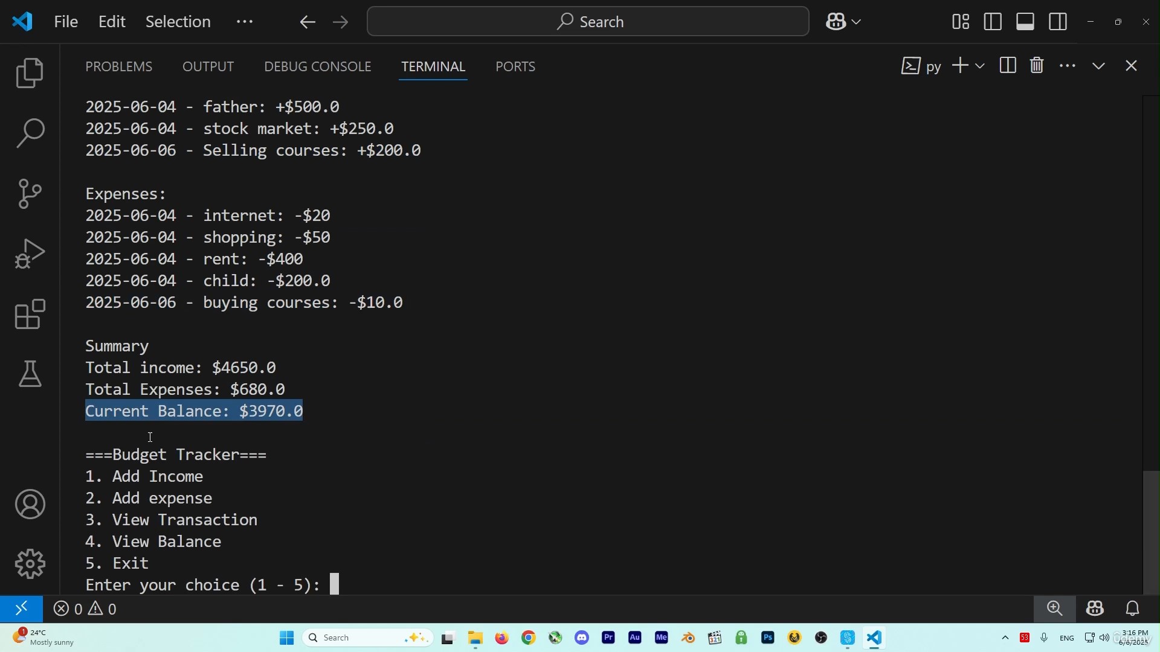Viewport: 1160px width, 652px height.
Task: Kill terminal with the trash icon
Action: [1037, 65]
